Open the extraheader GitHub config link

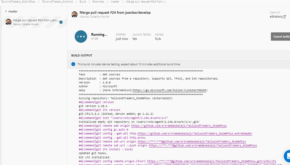click(x=195, y=133)
